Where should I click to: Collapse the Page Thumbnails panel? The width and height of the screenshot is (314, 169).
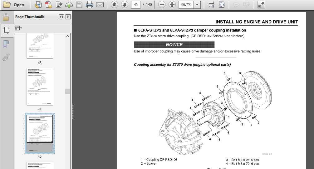[x=61, y=17]
